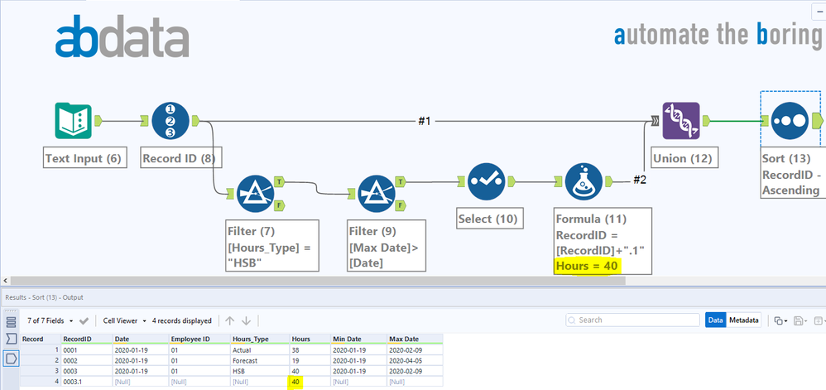
Task: Click Filter (7) True output anchor
Action: click(x=280, y=182)
